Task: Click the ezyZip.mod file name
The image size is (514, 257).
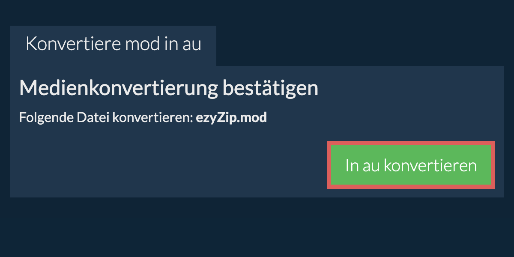Action: [231, 118]
